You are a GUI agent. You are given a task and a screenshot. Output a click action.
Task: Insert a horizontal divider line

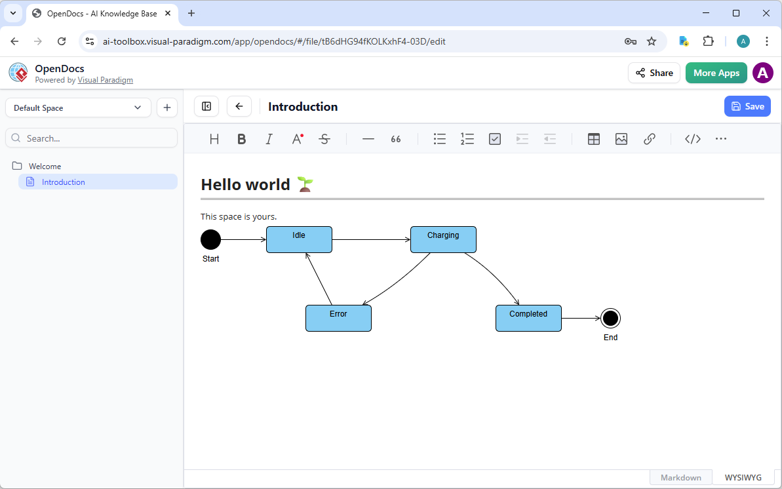368,138
